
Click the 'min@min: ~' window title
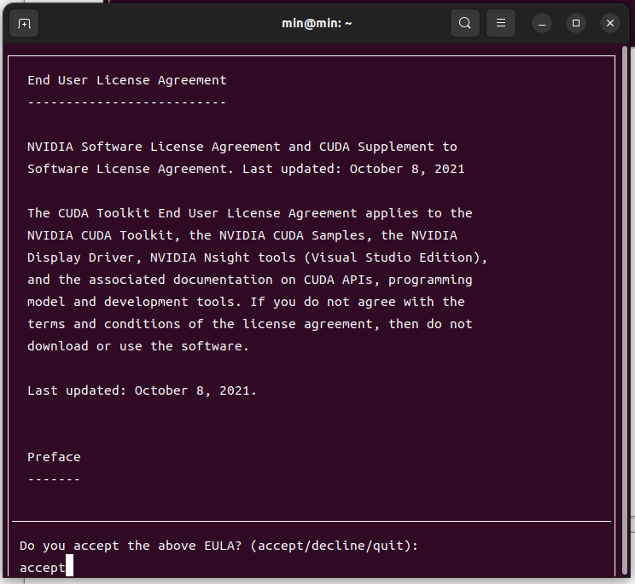pyautogui.click(x=317, y=24)
